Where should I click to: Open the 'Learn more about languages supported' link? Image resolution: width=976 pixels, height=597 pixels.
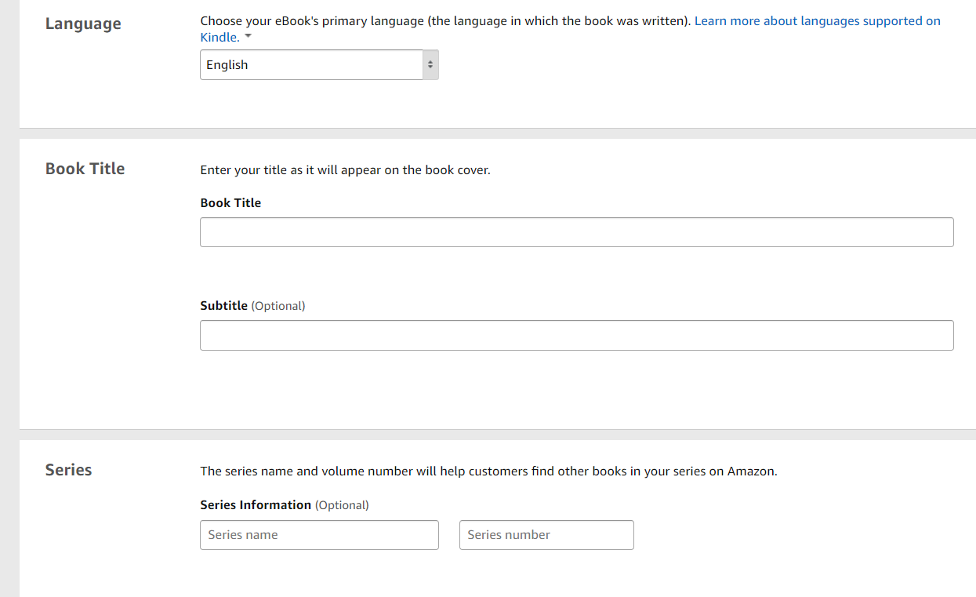click(817, 21)
